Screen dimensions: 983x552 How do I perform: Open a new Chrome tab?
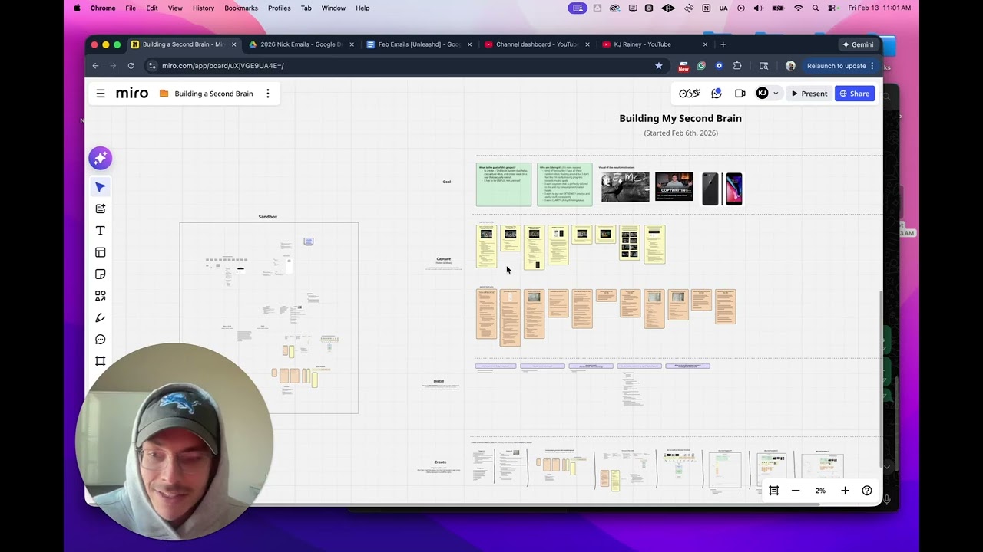pos(723,44)
